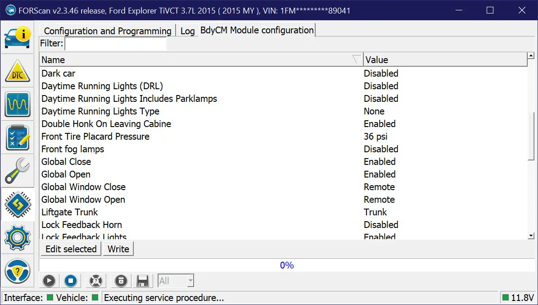Open the Tests checklist section

[18, 138]
